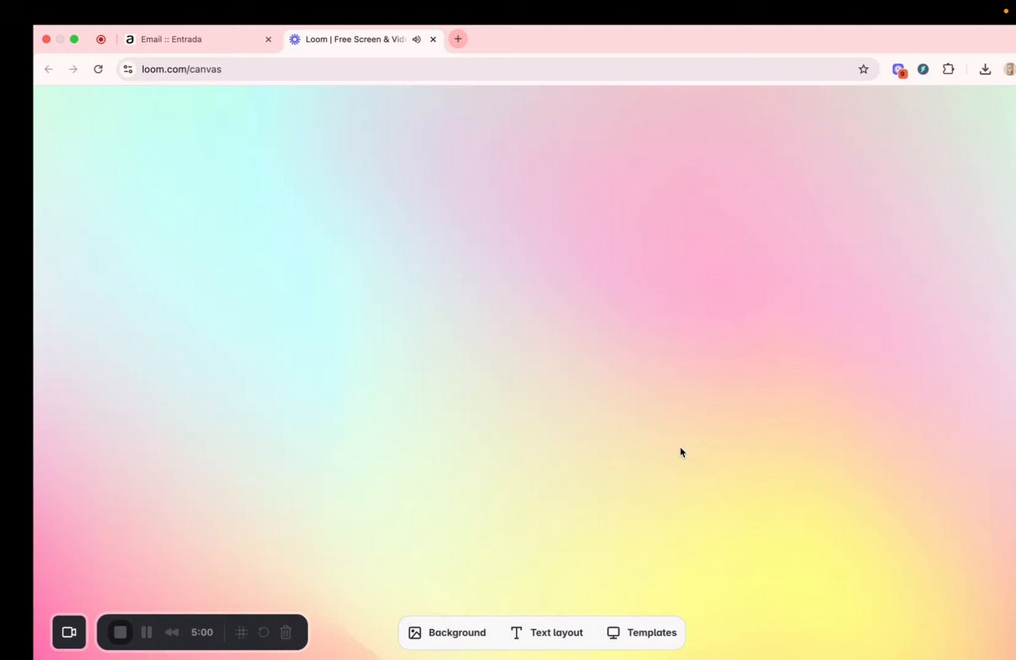This screenshot has height=660, width=1016.
Task: Mute the Loom tab audio indicator
Action: click(416, 39)
